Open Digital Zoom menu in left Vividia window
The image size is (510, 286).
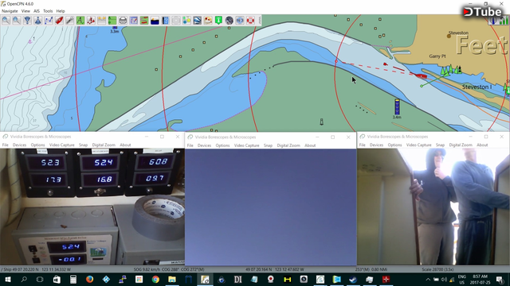coord(104,145)
